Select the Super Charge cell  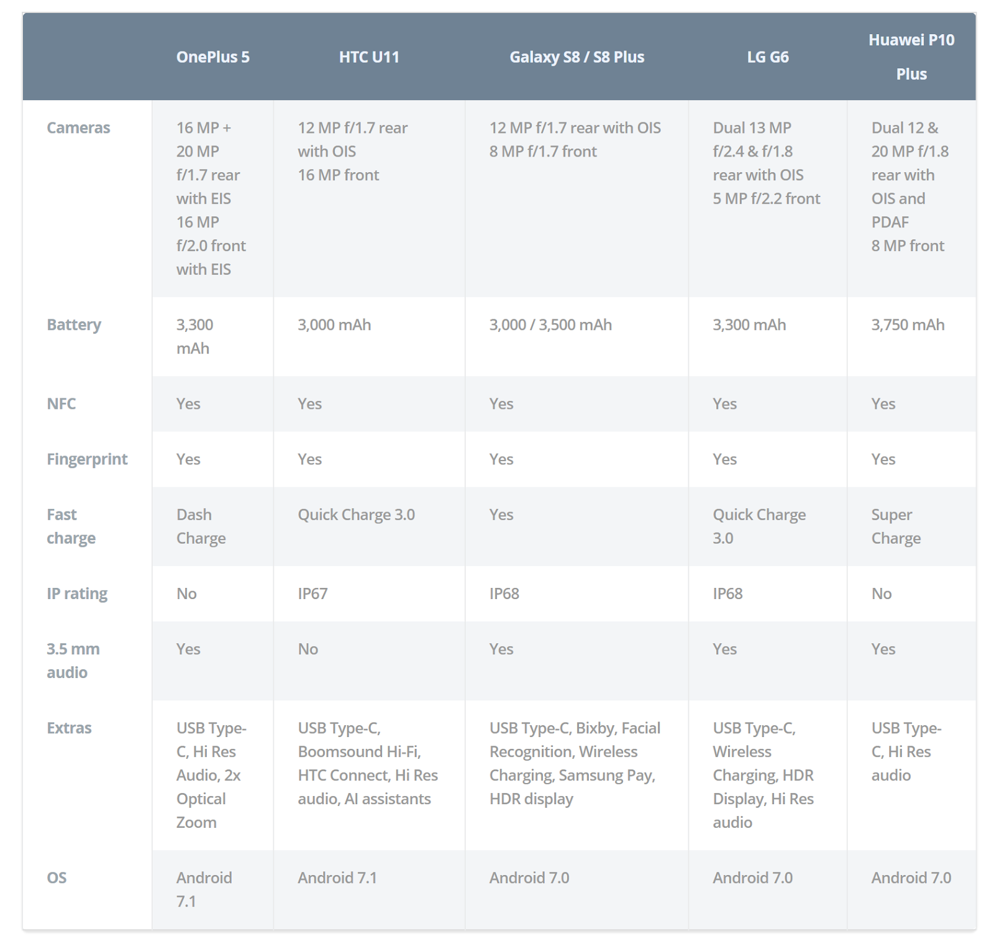(x=896, y=526)
